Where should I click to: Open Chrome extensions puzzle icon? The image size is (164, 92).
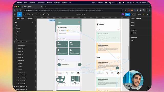(141, 10)
